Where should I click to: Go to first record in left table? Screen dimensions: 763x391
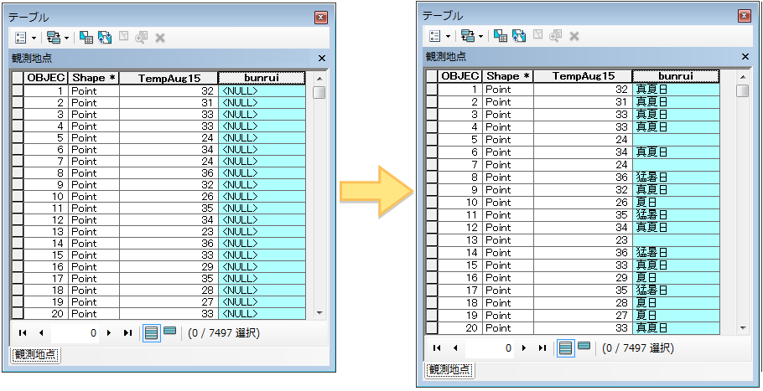23,333
